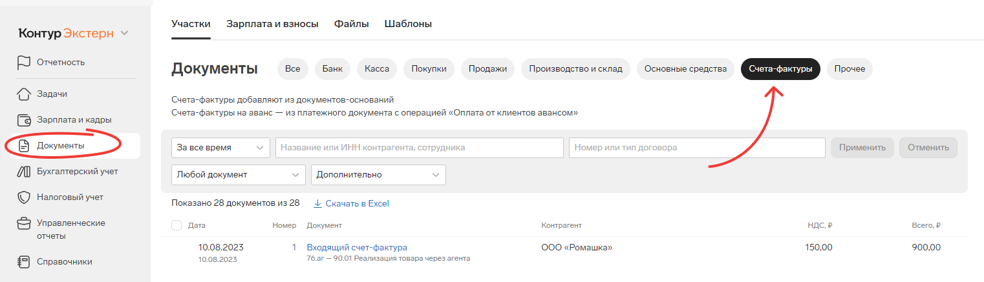Viewport: 984px width, 282px height.
Task: Click the briefcase icon for Управленческие отчеты
Action: [x=24, y=223]
